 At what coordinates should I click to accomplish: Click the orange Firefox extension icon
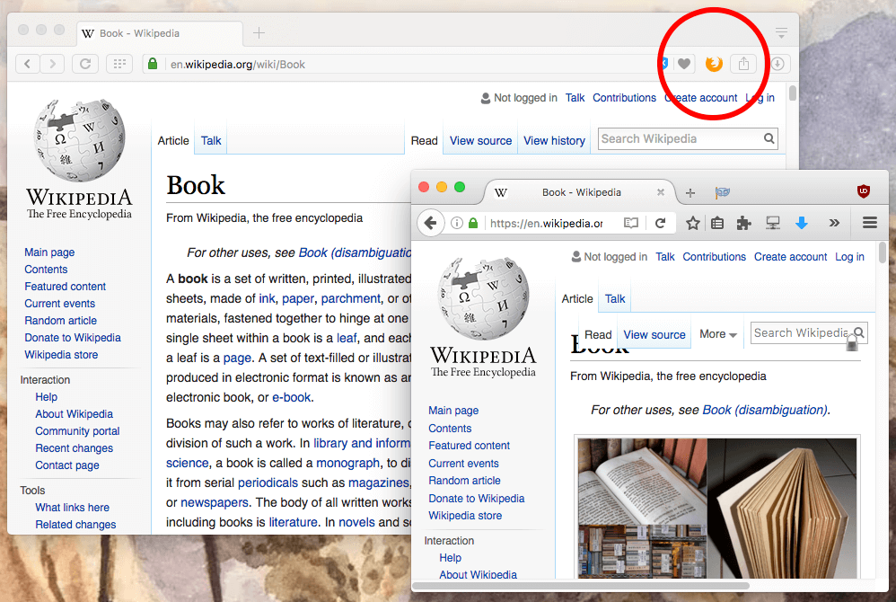point(714,64)
